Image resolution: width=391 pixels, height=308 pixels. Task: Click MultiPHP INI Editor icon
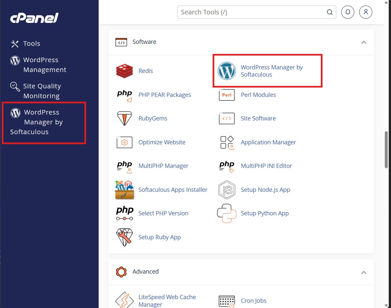pyautogui.click(x=227, y=167)
